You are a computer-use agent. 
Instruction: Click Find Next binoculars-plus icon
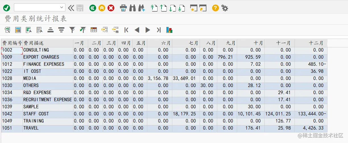142,8
